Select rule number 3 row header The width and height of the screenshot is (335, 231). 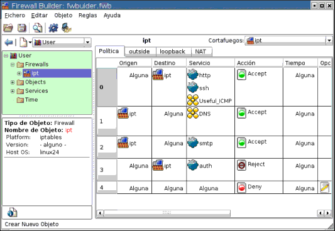click(107, 169)
